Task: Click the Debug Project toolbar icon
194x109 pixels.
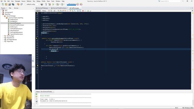Action: tap(57, 4)
